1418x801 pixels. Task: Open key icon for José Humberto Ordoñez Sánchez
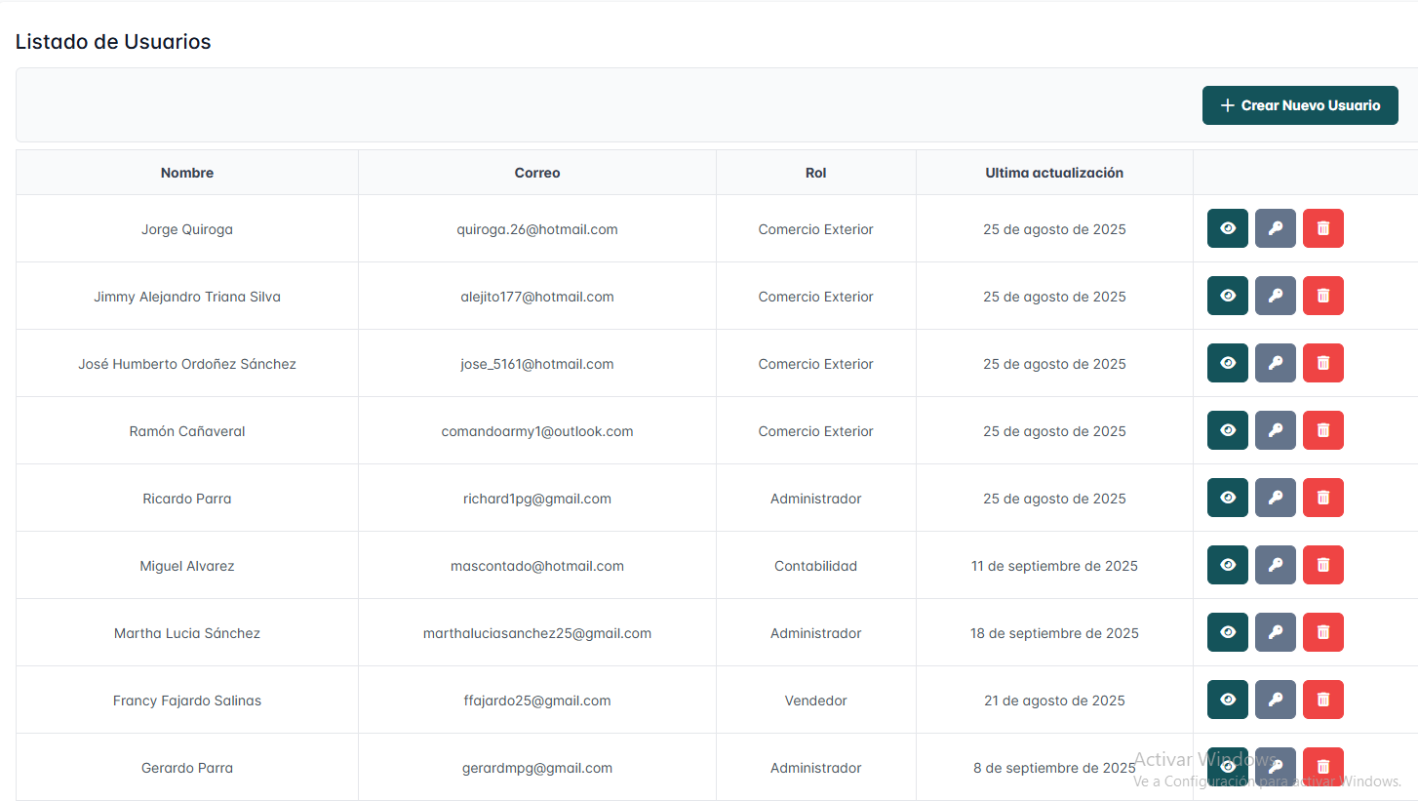point(1275,363)
